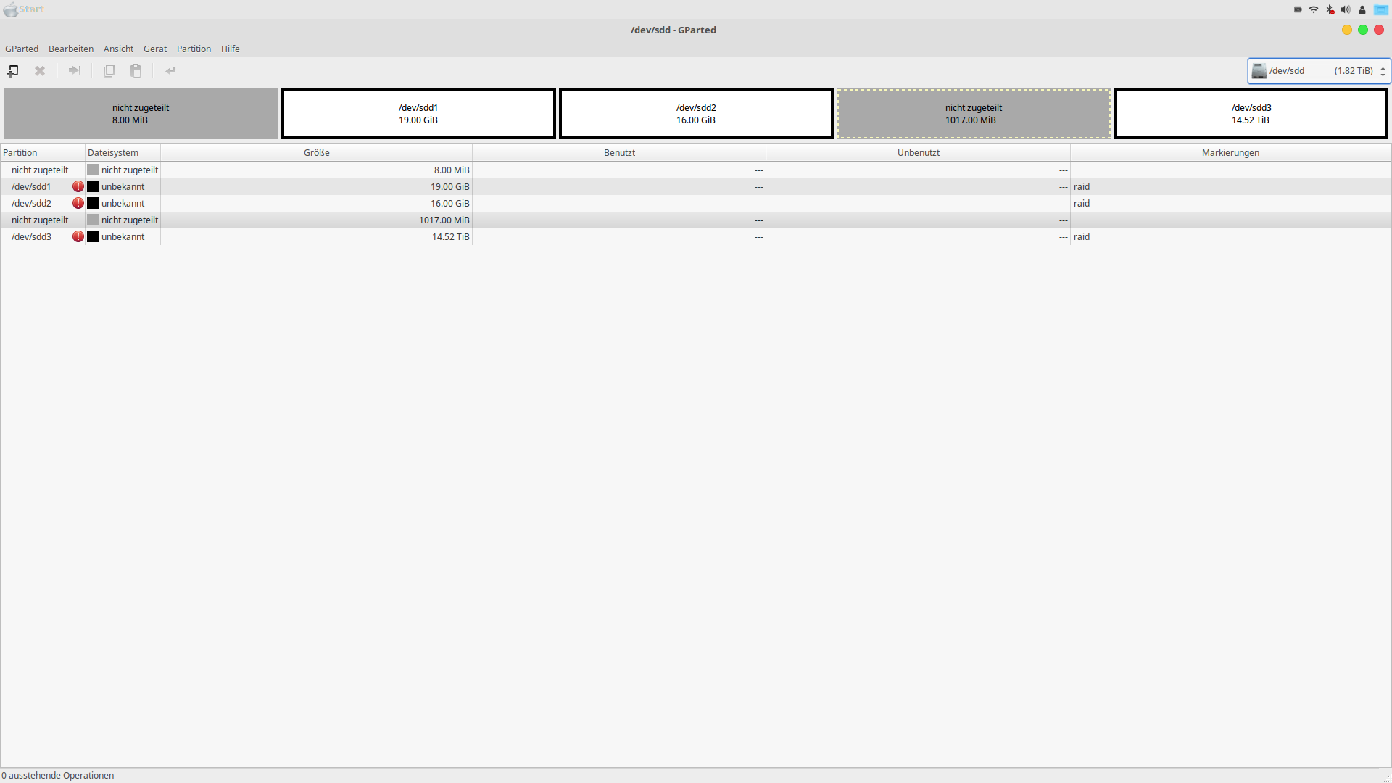Open the Gerät menu
1392x783 pixels.
point(154,49)
